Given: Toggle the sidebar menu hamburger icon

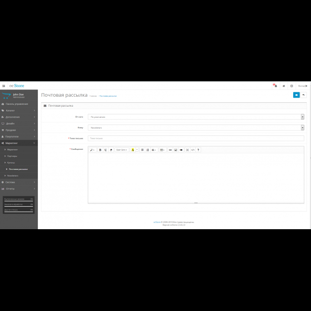Looking at the screenshot, I should pos(4,86).
